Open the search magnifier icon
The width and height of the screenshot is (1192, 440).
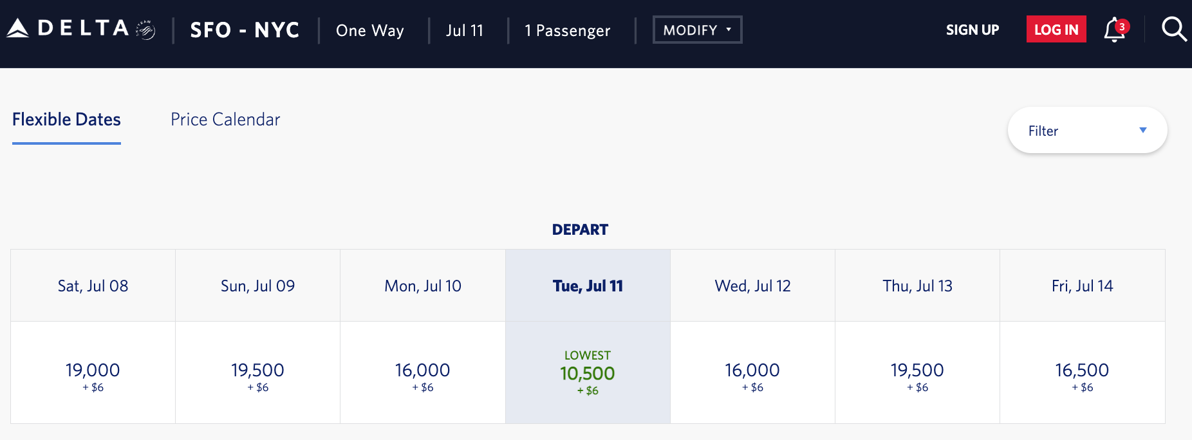pos(1174,28)
